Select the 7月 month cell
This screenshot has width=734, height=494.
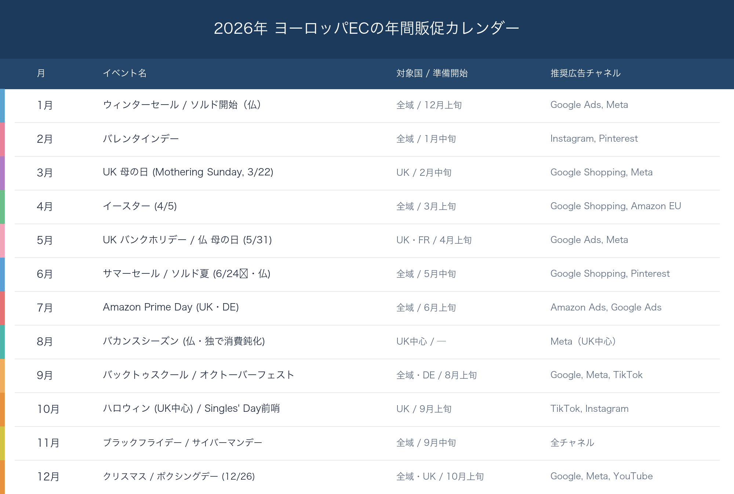point(45,308)
